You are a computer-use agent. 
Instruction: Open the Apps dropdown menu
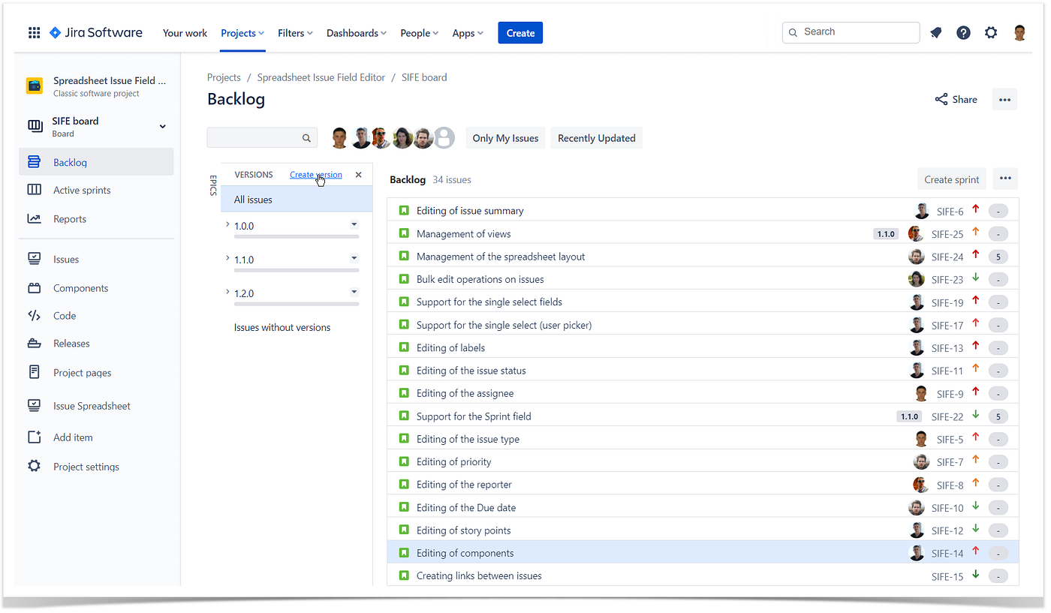click(468, 33)
